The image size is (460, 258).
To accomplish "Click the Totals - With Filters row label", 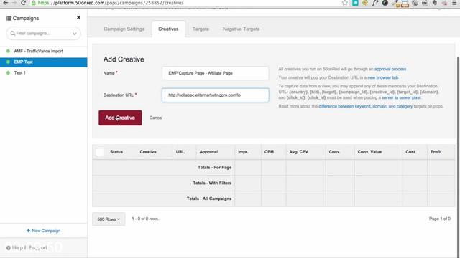I will tap(212, 183).
